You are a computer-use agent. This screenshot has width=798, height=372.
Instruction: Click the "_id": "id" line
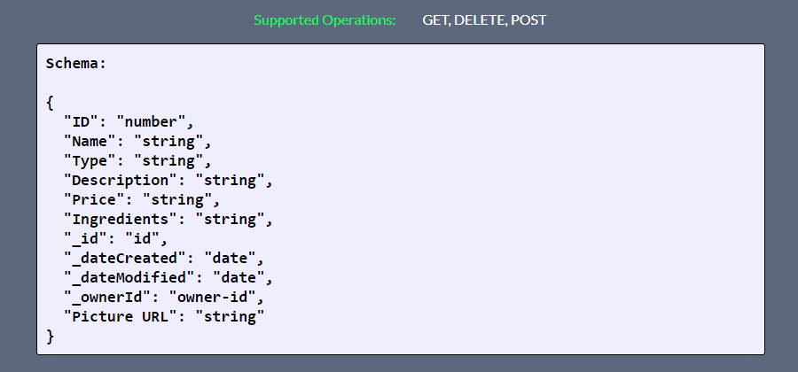click(115, 239)
